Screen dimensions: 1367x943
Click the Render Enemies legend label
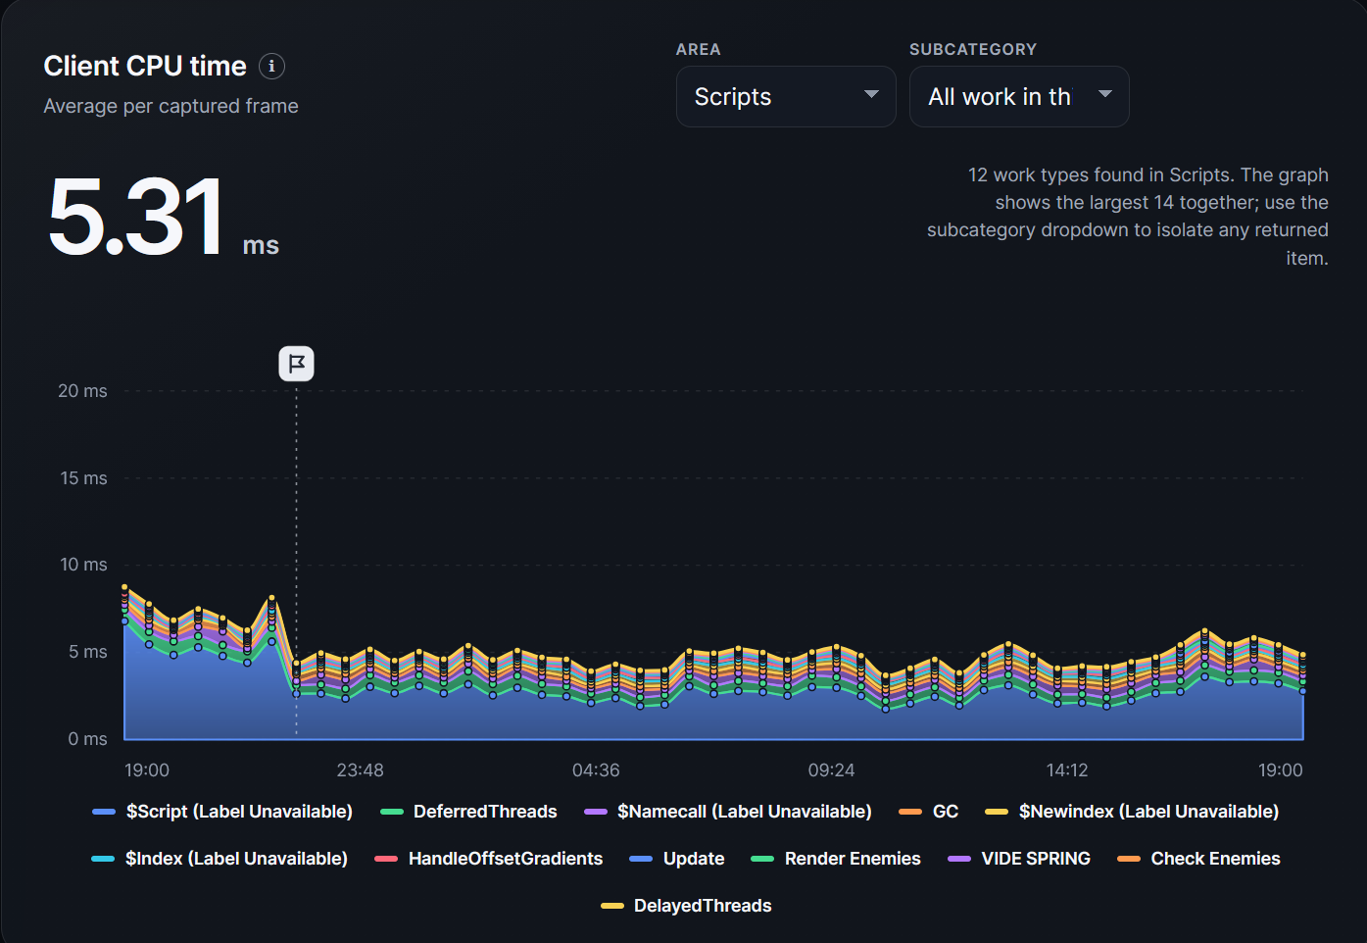point(853,859)
